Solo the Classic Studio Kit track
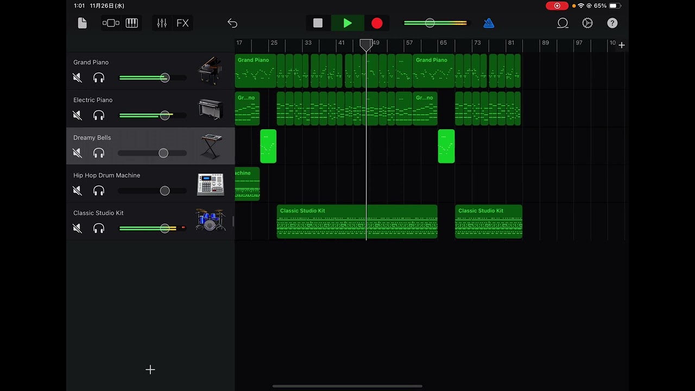This screenshot has height=391, width=695. point(98,229)
